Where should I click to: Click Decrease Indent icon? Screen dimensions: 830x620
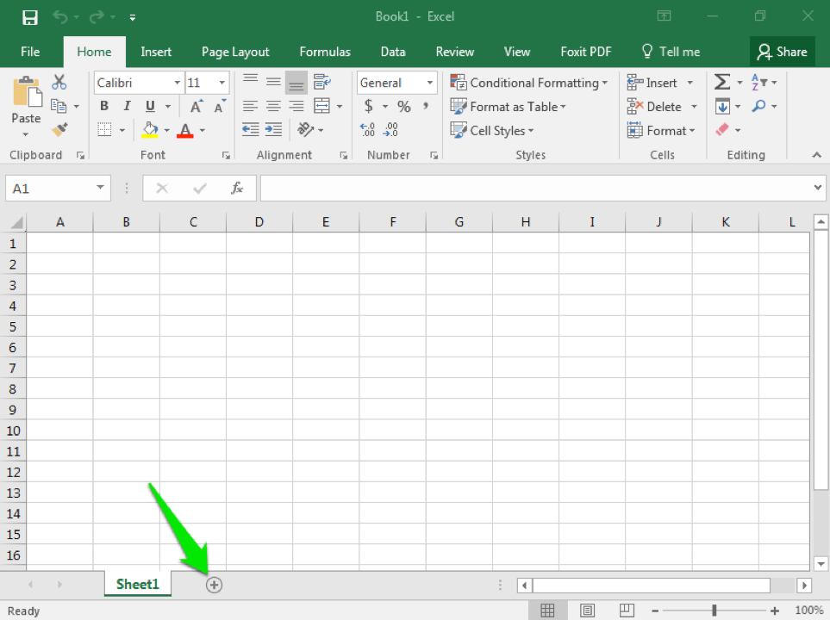[x=250, y=130]
